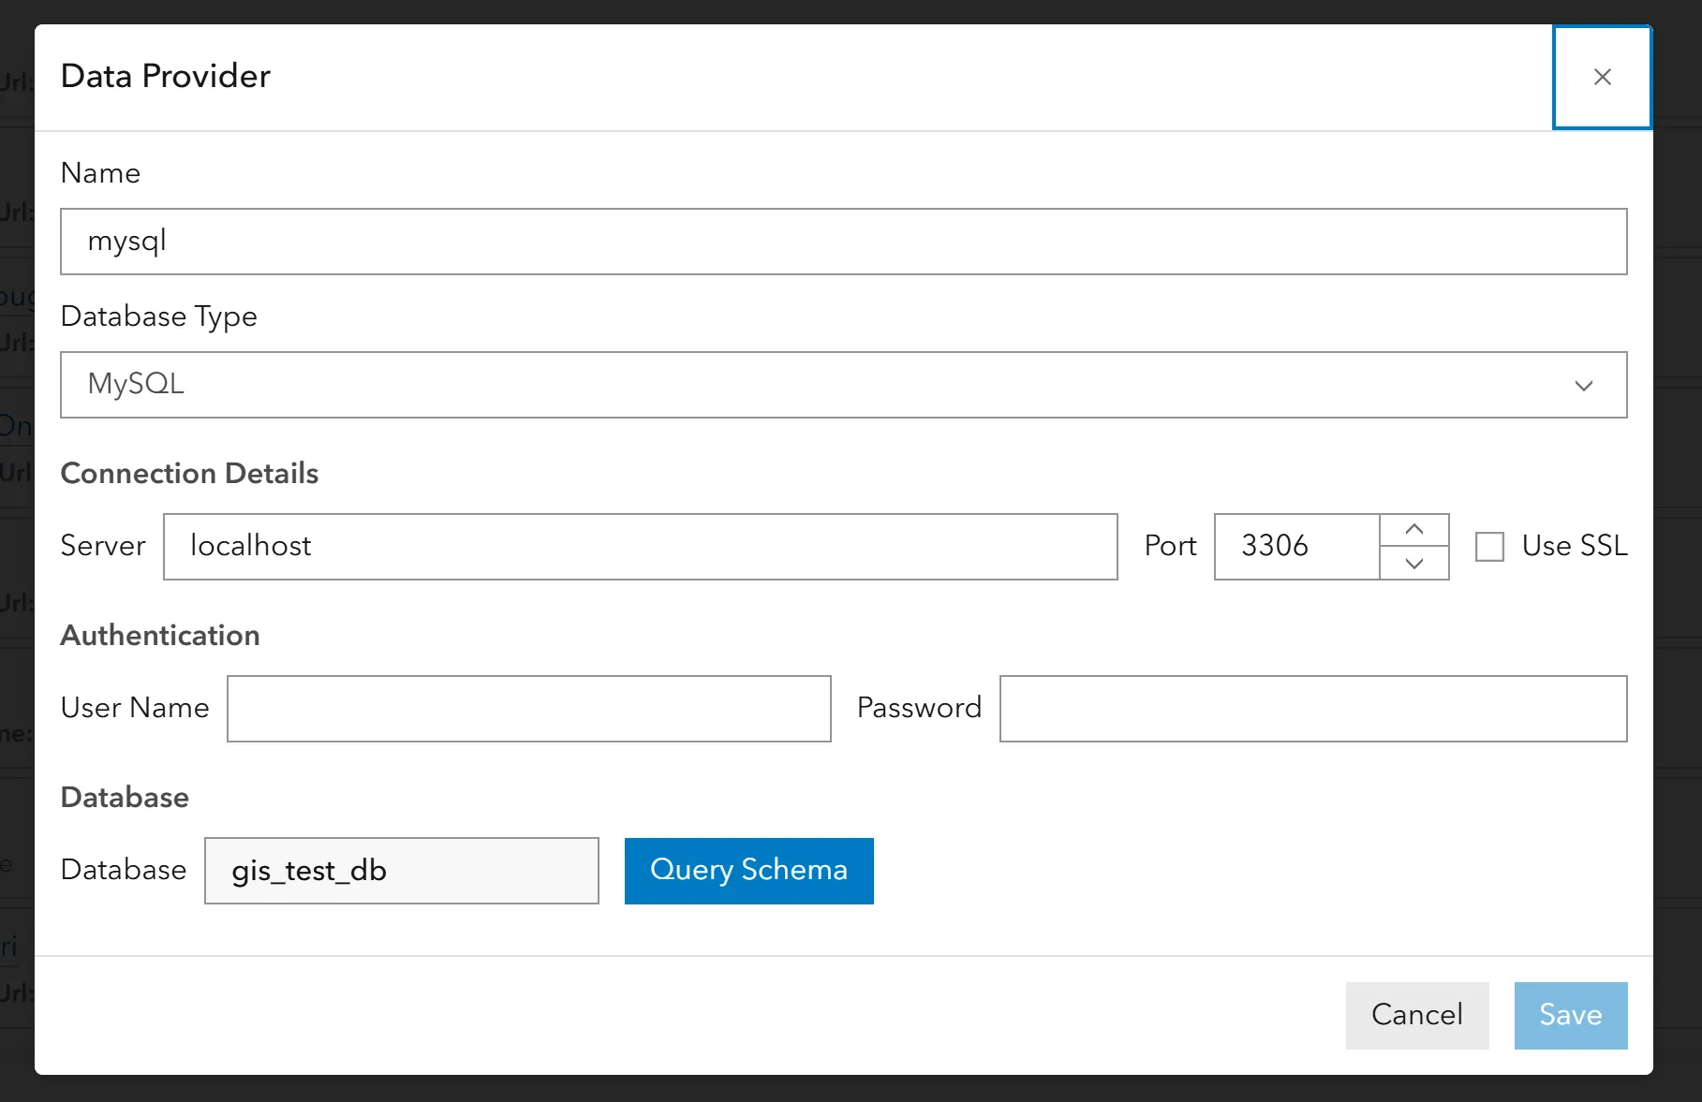
Task: Decrease the port with the down arrow
Action: coord(1414,564)
